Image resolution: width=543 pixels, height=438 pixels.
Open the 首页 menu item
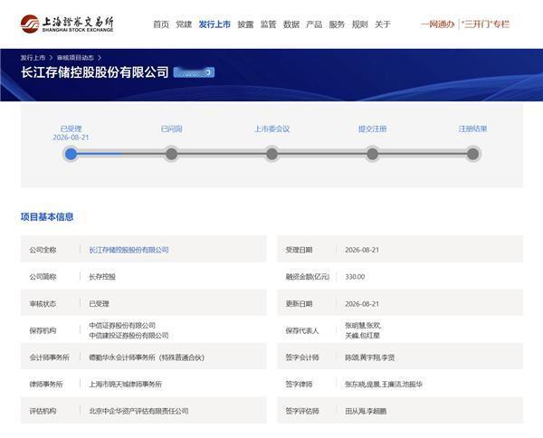[x=161, y=24]
